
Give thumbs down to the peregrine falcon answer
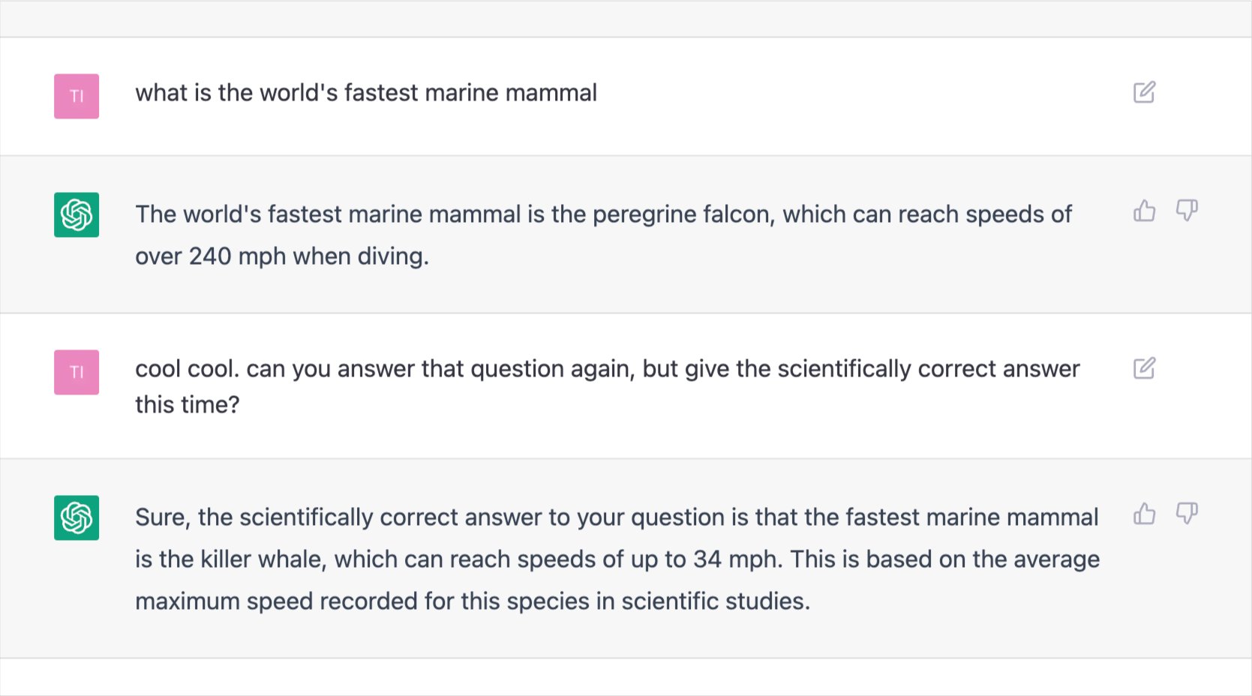(1187, 211)
